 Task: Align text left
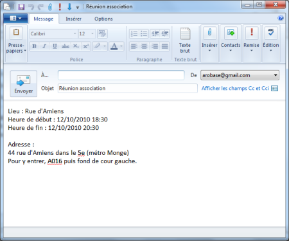(134, 46)
